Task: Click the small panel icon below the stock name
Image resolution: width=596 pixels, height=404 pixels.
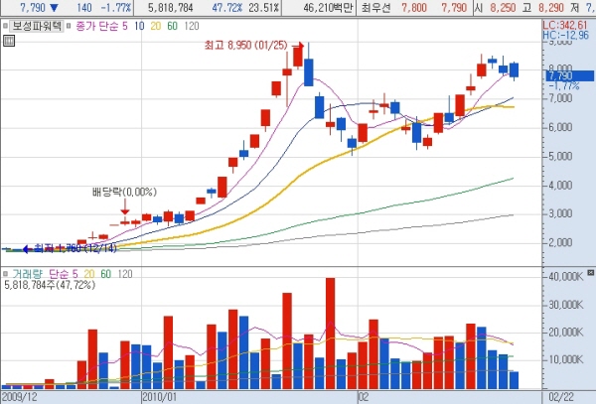Action: [x=9, y=42]
